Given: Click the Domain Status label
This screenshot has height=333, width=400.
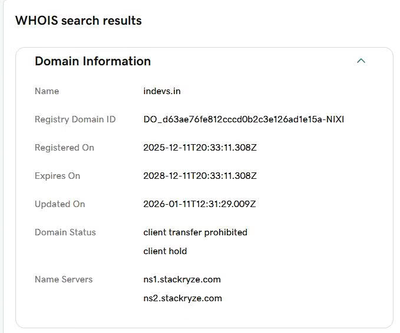Looking at the screenshot, I should pyautogui.click(x=65, y=232).
